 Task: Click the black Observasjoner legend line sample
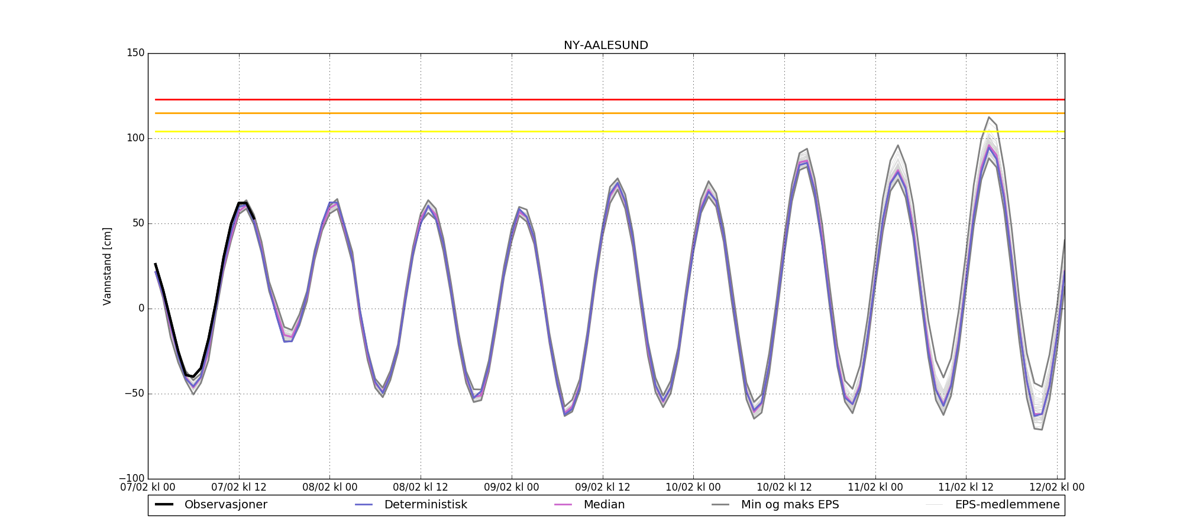tap(164, 505)
